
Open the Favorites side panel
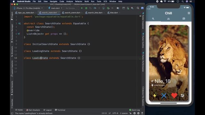click(12, 103)
